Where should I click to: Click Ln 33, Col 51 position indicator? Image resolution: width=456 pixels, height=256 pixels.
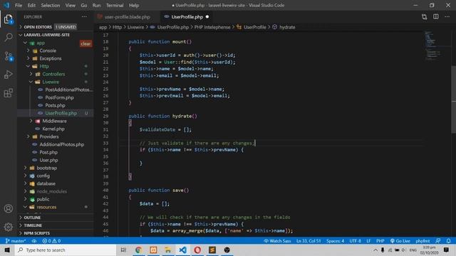(x=309, y=241)
